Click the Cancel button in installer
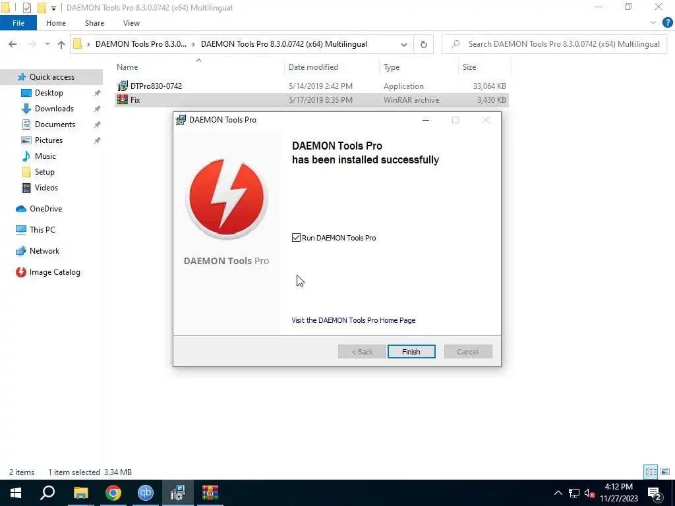 (467, 352)
